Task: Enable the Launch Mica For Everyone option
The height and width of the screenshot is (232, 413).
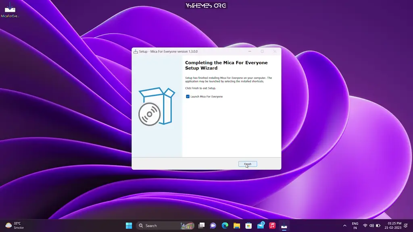Action: (x=187, y=96)
